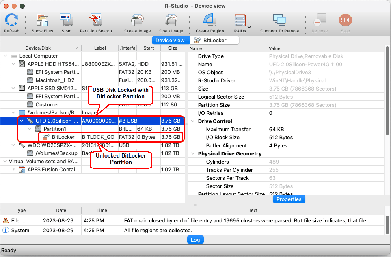391x257 pixels.
Task: Click the Value properties column header
Action: pos(325,48)
